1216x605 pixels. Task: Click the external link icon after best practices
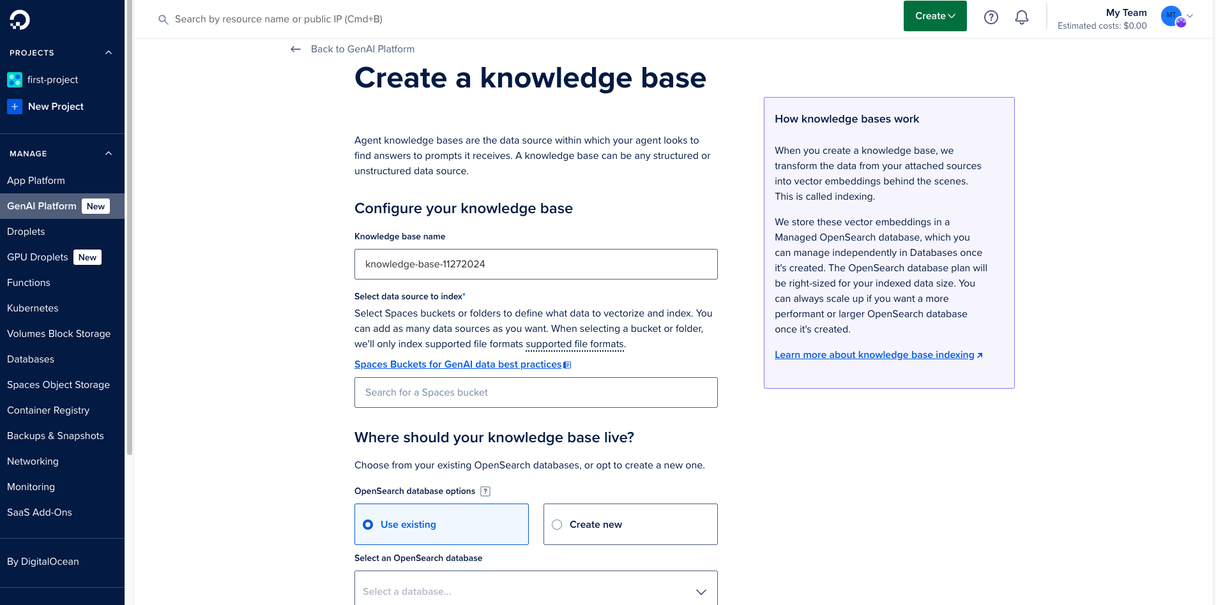point(567,365)
